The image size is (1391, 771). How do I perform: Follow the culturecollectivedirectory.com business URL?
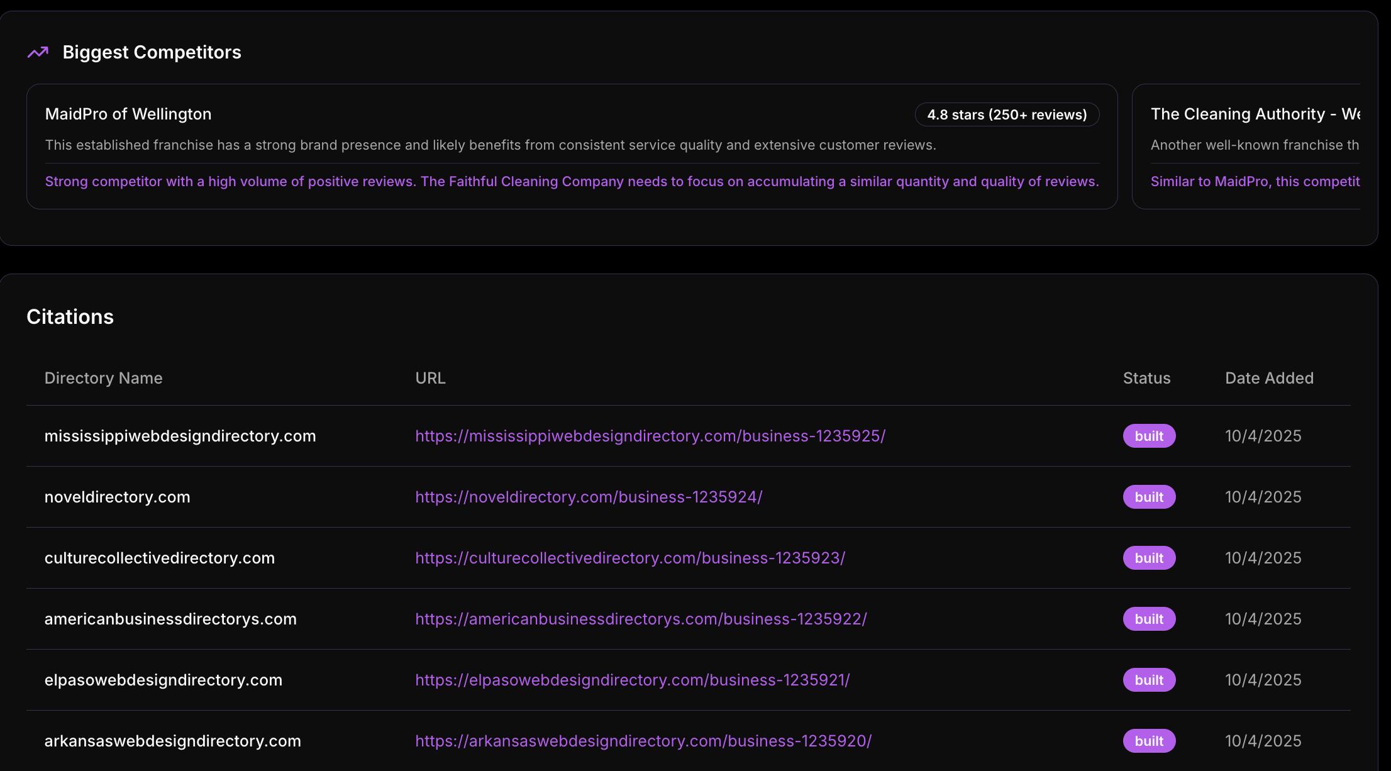click(x=629, y=558)
